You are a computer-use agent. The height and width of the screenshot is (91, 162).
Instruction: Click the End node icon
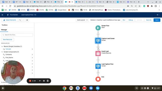coord(98,79)
